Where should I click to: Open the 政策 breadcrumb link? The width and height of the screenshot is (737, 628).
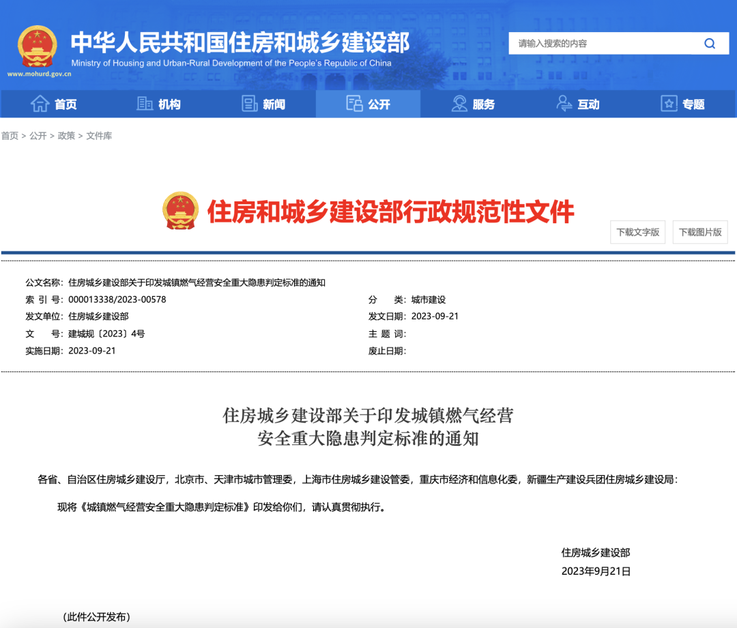[x=66, y=136]
